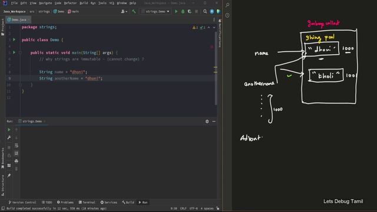Open editor tab options (three dots)
Image resolution: width=377 pixels, height=212 pixels.
click(214, 19)
